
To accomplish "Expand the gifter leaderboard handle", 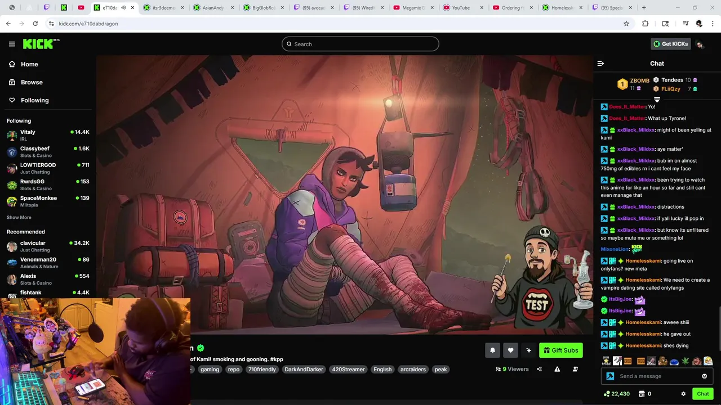I will 657,100.
